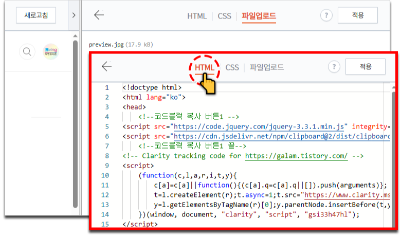Image resolution: width=401 pixels, height=237 pixels.
Task: Open help question mark in upper editor
Action: [x=326, y=15]
